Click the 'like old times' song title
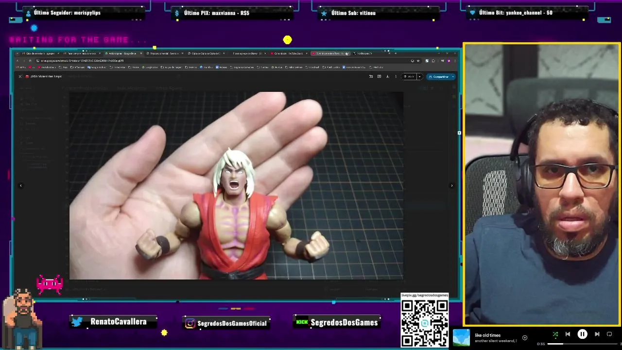The width and height of the screenshot is (622, 350). click(x=487, y=335)
